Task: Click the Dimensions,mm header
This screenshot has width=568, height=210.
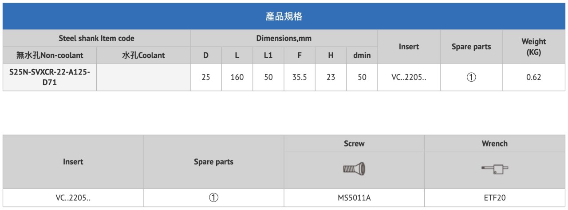Action: [284, 38]
